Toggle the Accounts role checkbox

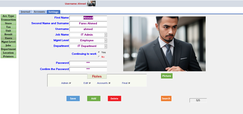point(110,83)
